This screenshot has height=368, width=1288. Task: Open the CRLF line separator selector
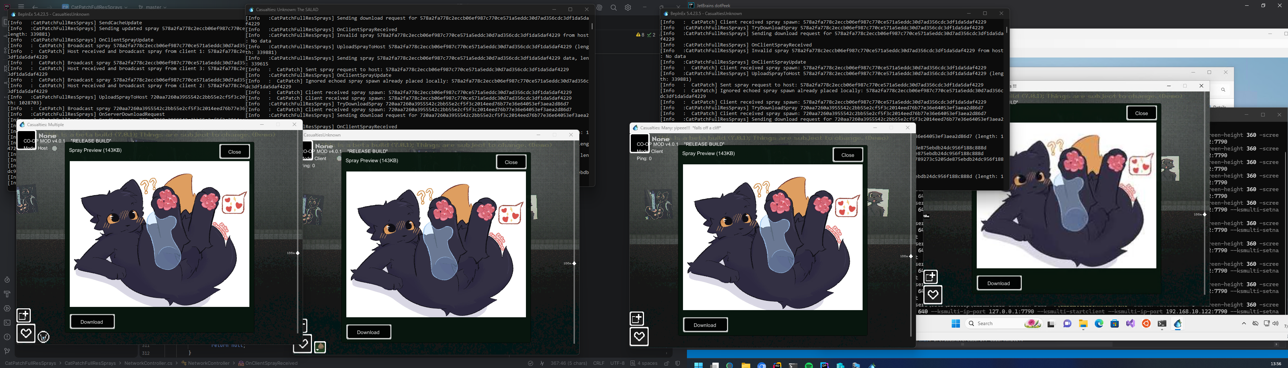tap(599, 363)
